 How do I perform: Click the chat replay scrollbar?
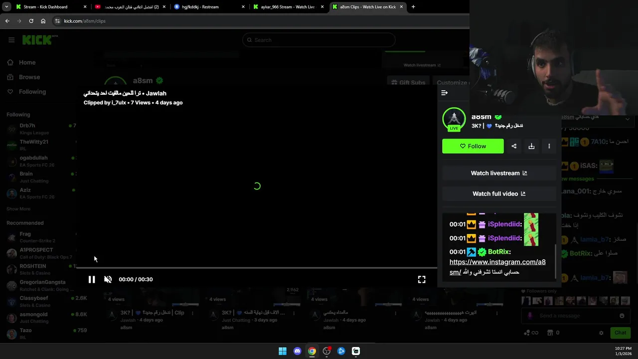(x=556, y=262)
